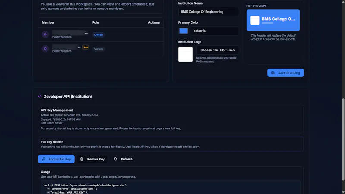Click the Owner role badge
Image resolution: width=345 pixels, height=194 pixels.
[99, 35]
